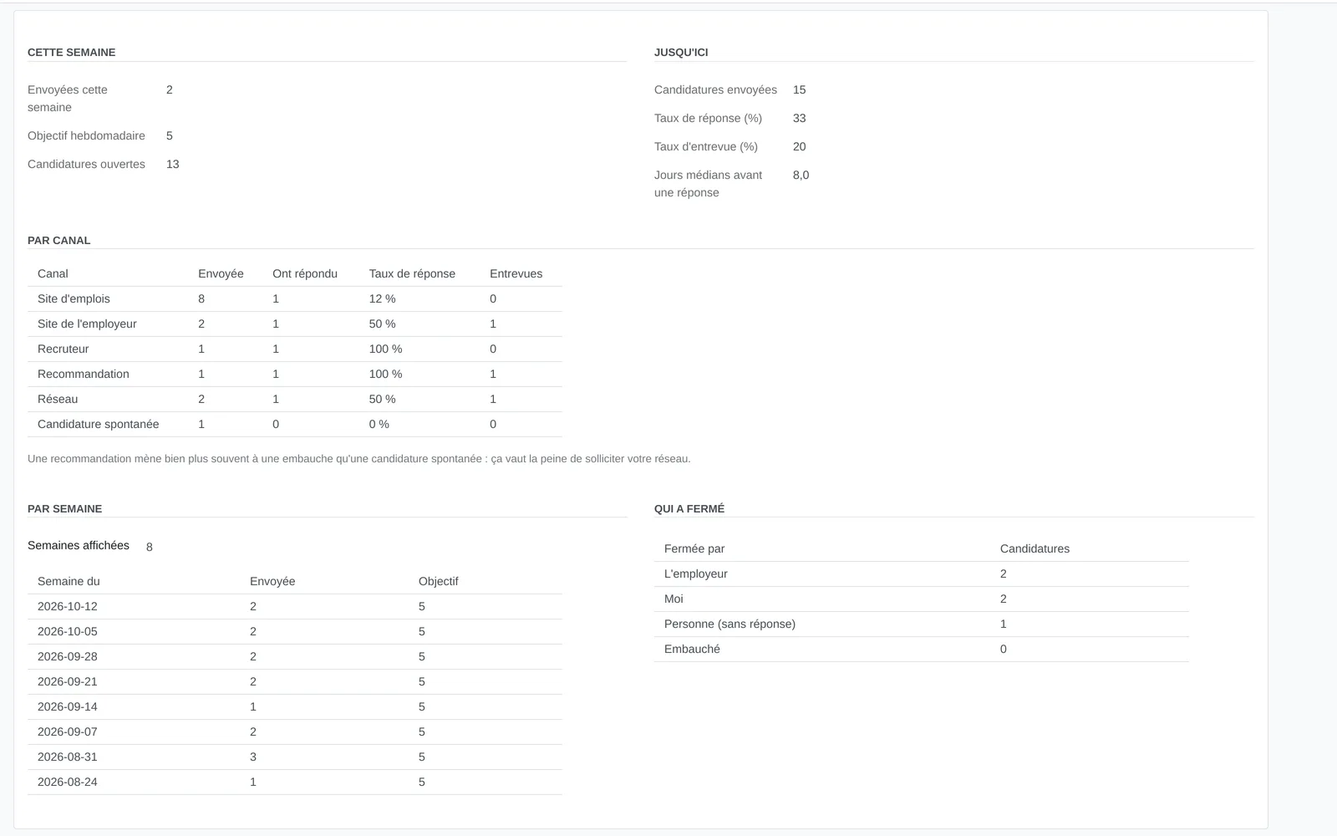
Task: Click the Candidatures column header
Action: pyautogui.click(x=1035, y=548)
